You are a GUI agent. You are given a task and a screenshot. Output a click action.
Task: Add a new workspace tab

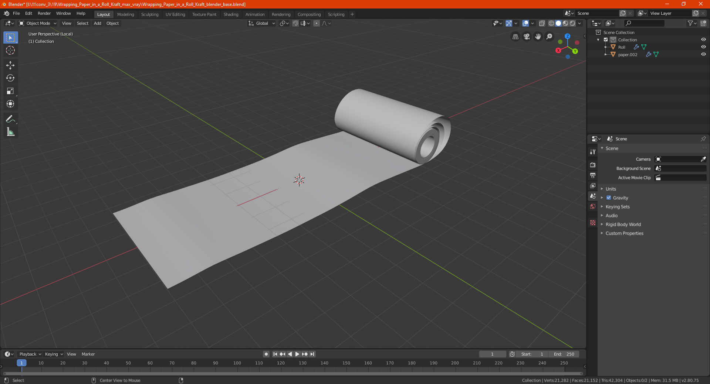coord(352,14)
